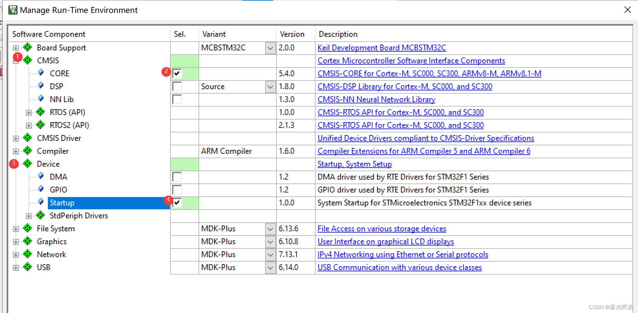Image resolution: width=638 pixels, height=313 pixels.
Task: Open the Unified Device Drivers description link
Action: tap(426, 138)
